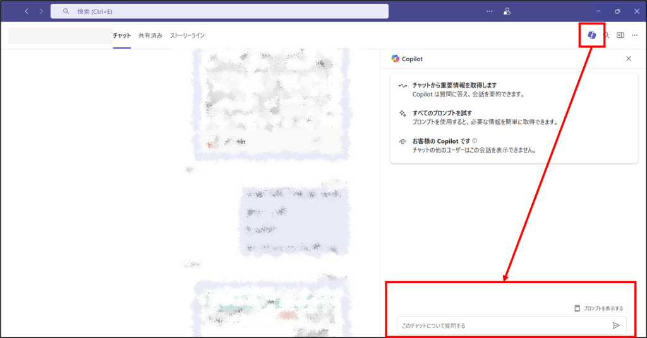Go back using the left arrow
Image resolution: width=647 pixels, height=338 pixels.
(27, 11)
